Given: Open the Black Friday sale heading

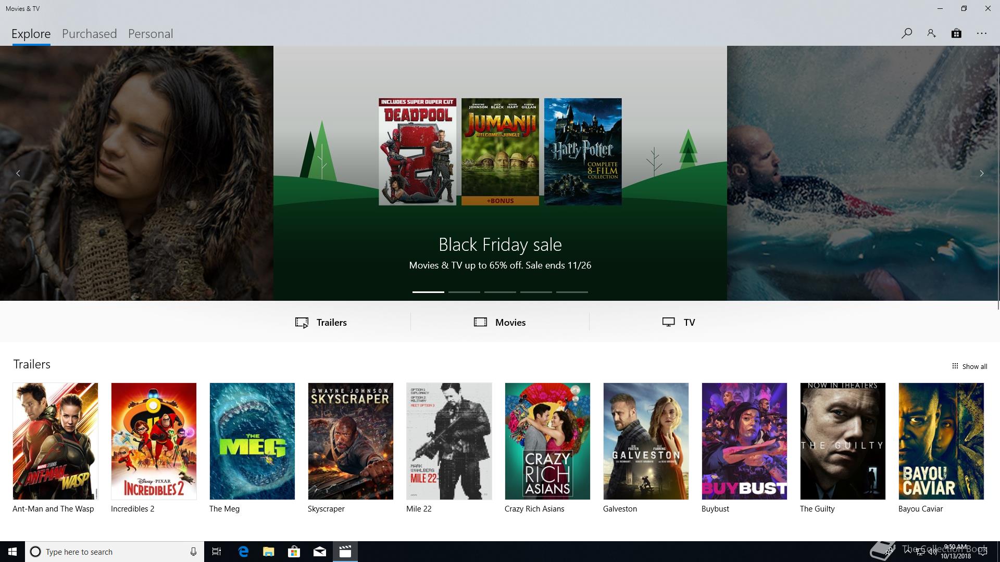Looking at the screenshot, I should click(500, 245).
